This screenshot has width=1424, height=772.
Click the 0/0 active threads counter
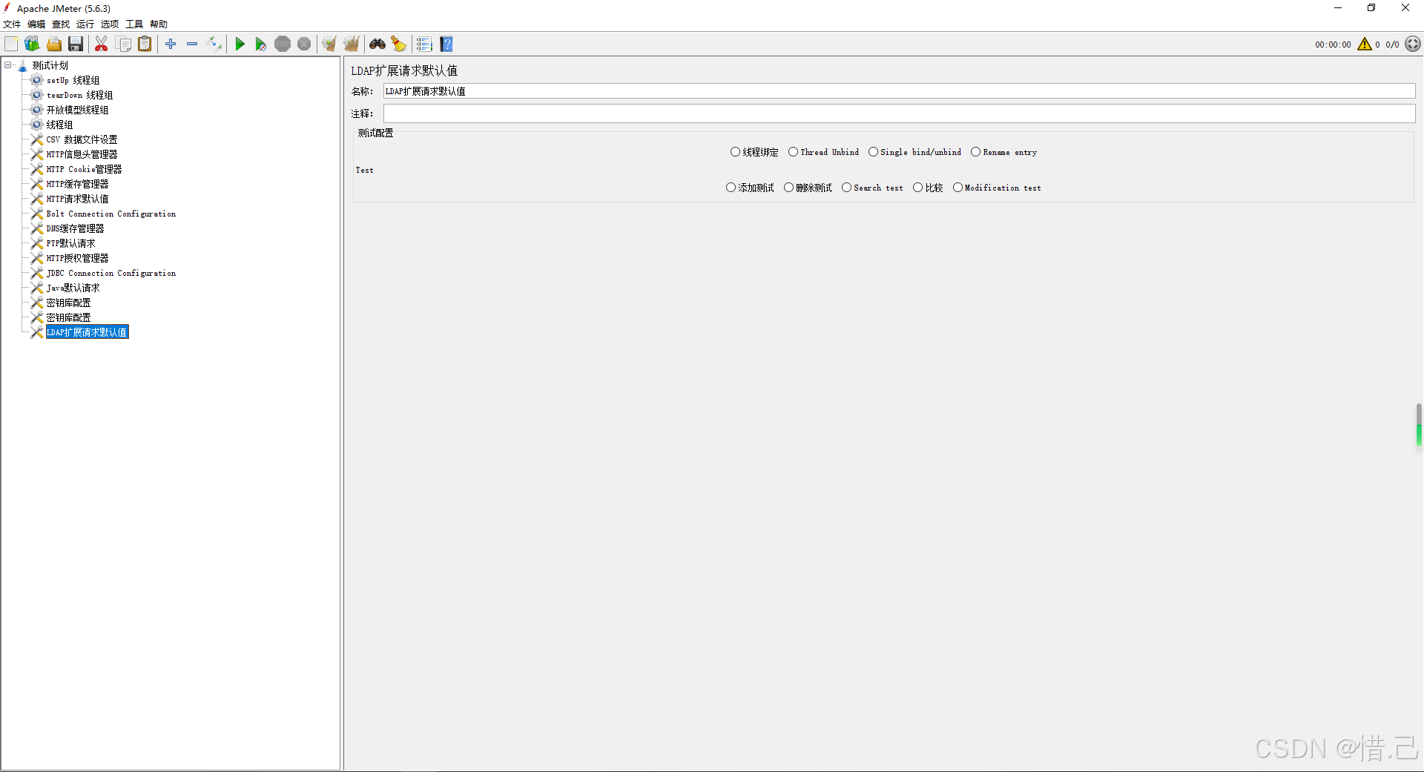(x=1392, y=44)
